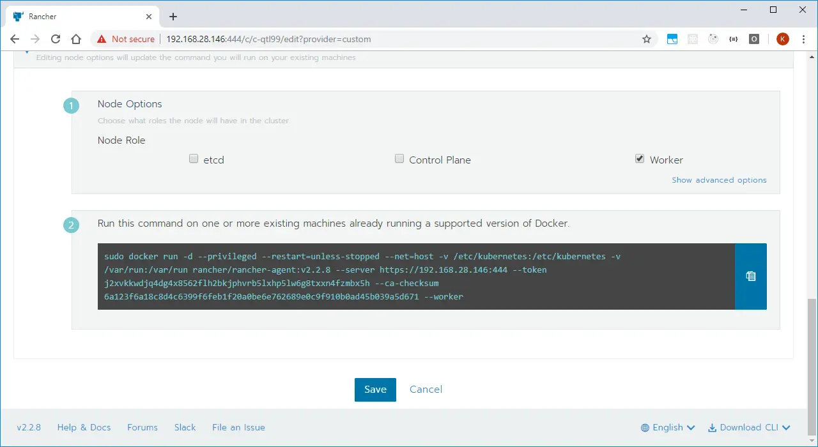Reload the current page

click(56, 39)
